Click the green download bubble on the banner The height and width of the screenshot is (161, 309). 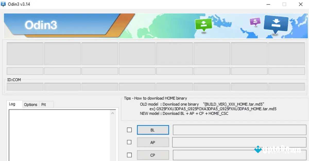click(x=203, y=24)
